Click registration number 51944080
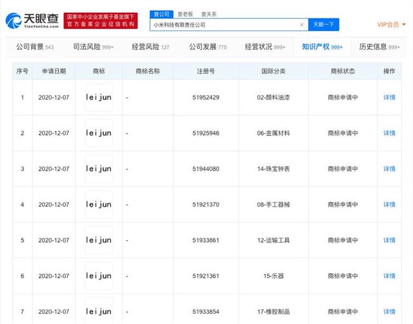The height and width of the screenshot is (324, 413). coord(206,169)
